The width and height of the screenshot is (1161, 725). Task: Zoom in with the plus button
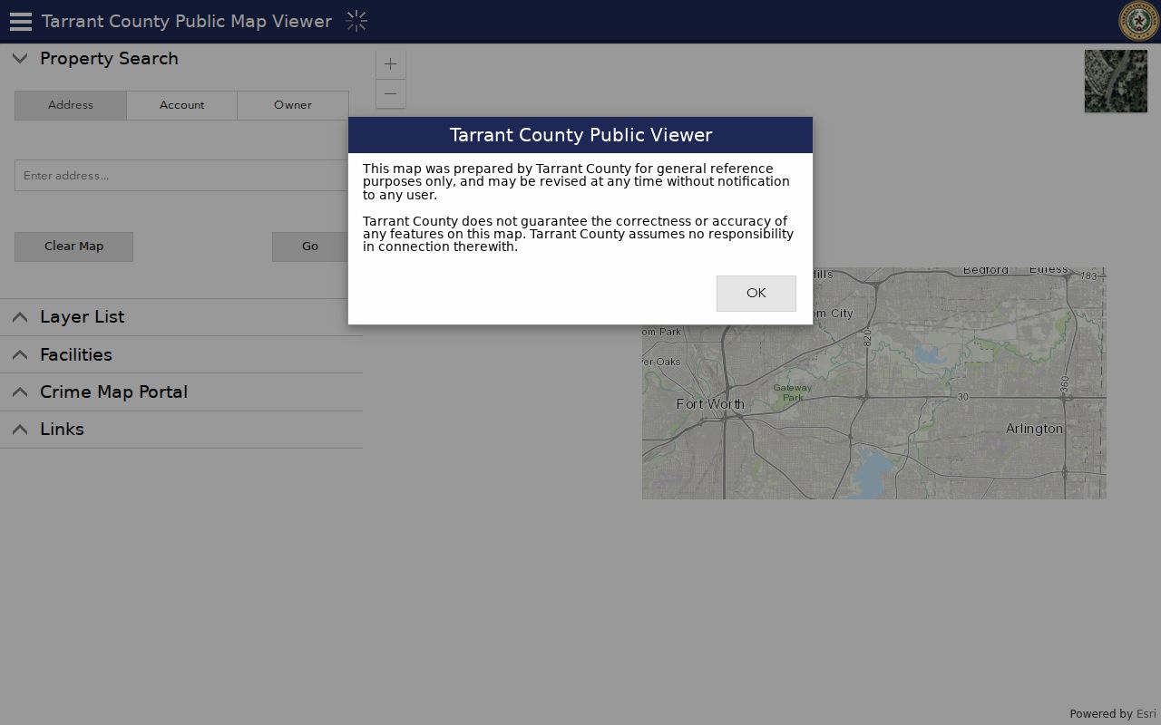click(x=391, y=64)
